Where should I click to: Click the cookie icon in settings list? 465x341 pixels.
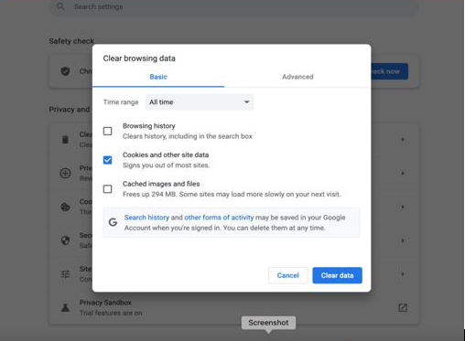(65, 207)
